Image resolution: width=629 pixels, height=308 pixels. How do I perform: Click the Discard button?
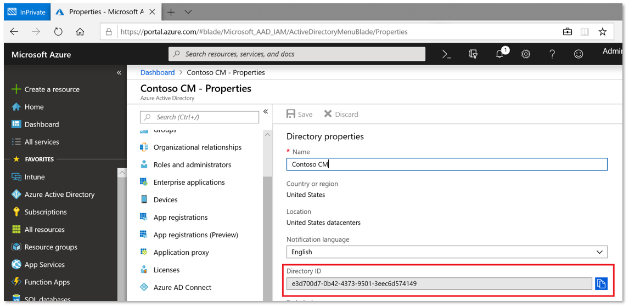click(x=341, y=114)
